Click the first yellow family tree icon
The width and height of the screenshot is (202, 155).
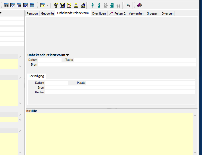coord(56,5)
